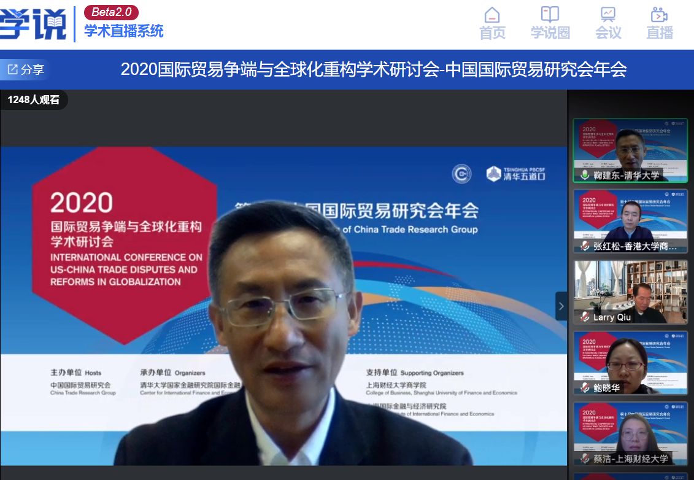This screenshot has width=694, height=480.
Task: Collapse participant panel with chevron arrow
Action: pos(561,306)
